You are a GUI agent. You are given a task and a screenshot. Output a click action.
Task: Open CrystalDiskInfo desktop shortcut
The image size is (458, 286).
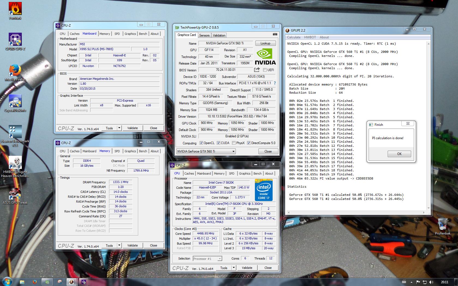point(15,104)
